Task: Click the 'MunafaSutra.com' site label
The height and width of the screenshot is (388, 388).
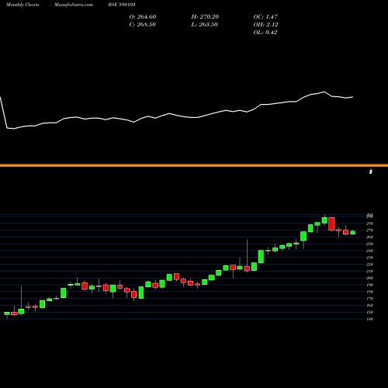Action: coord(74,5)
